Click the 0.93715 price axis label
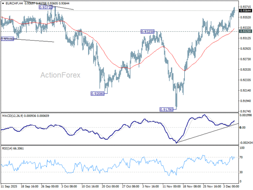This screenshot has height=190, width=253. point(245,7)
